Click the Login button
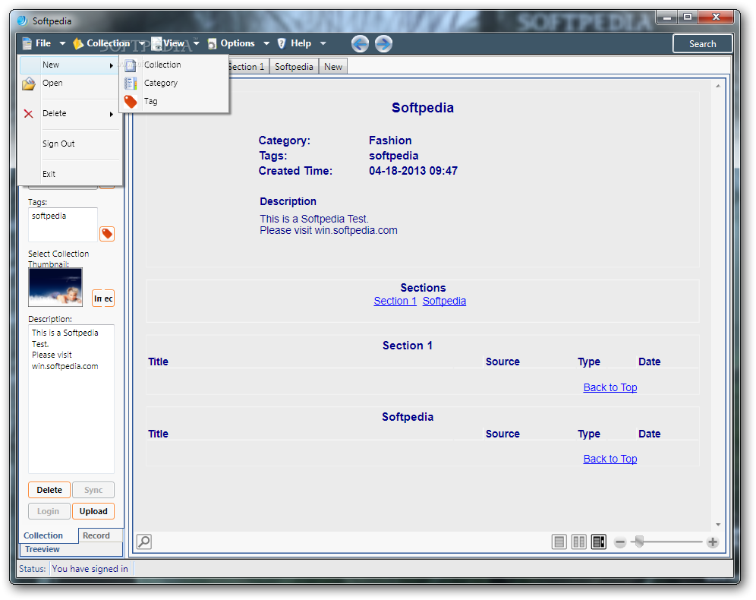The height and width of the screenshot is (600, 756). click(49, 511)
